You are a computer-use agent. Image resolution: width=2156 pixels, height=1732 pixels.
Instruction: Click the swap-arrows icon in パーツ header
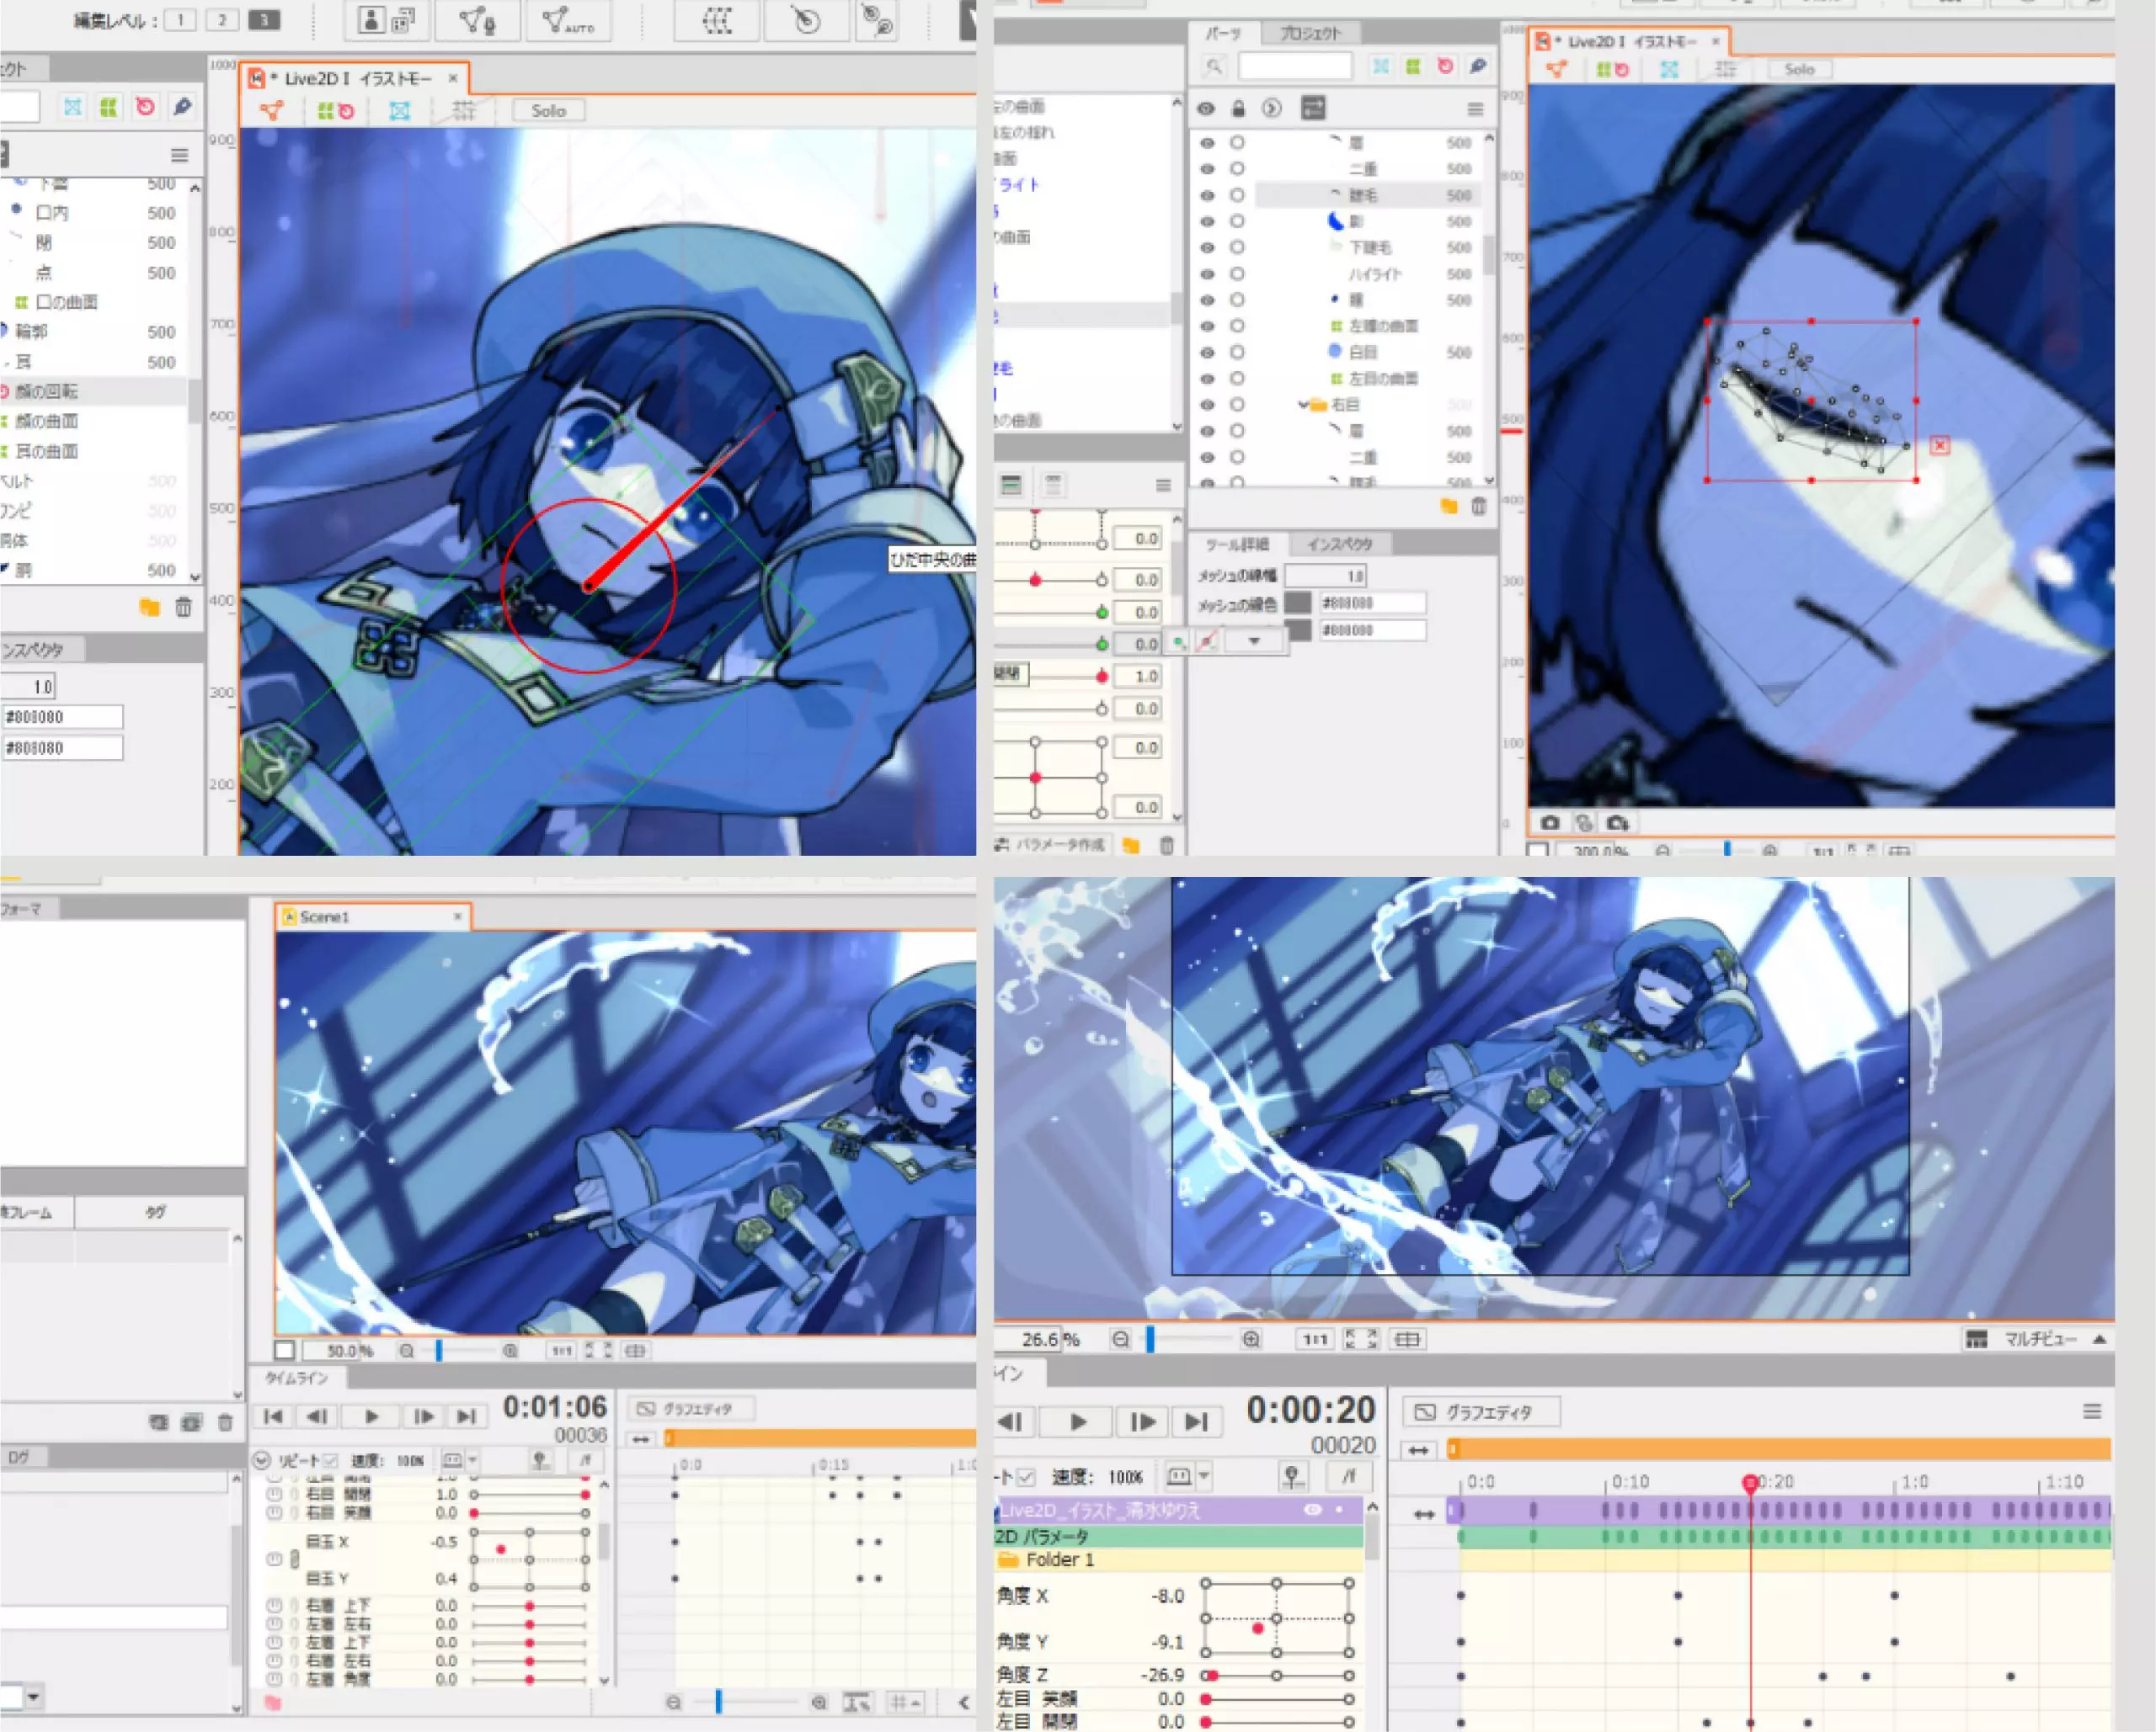[x=1313, y=108]
